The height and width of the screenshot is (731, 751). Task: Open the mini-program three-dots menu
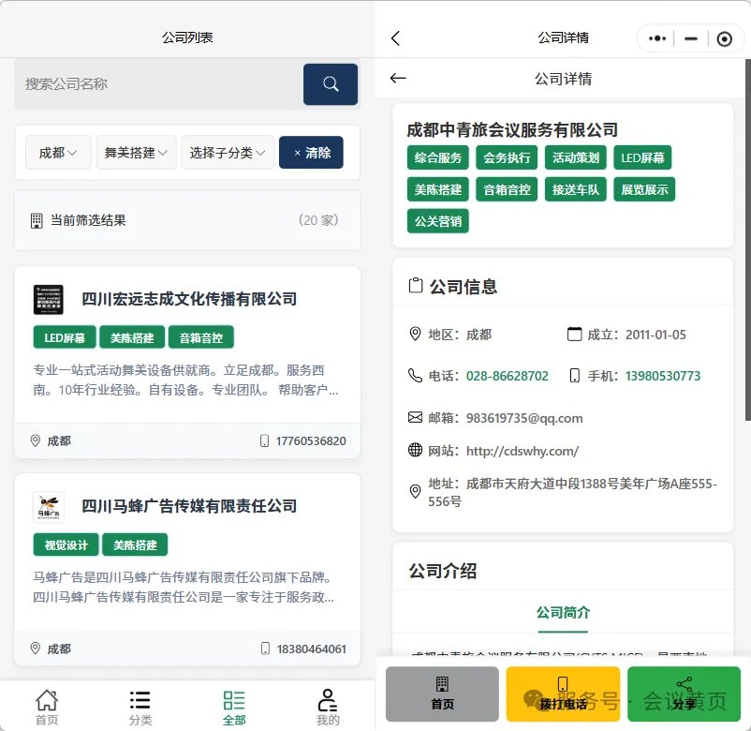[x=657, y=38]
